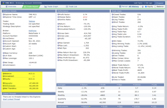Click info icon next to Explorer Time Zone
This screenshot has width=167, height=108.
point(4,17)
